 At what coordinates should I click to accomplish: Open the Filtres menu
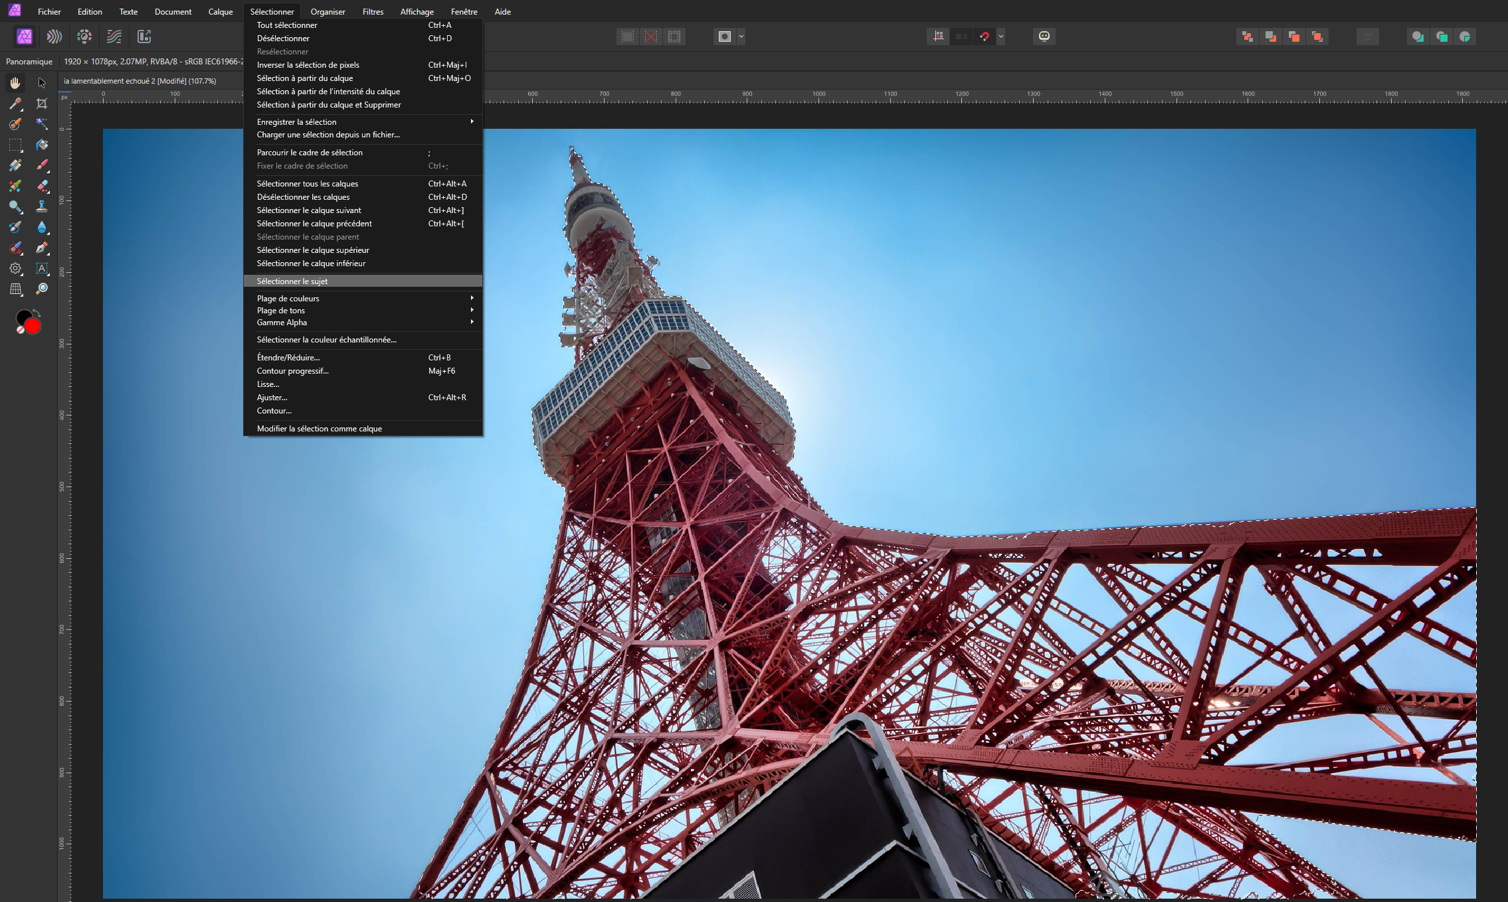(x=373, y=11)
